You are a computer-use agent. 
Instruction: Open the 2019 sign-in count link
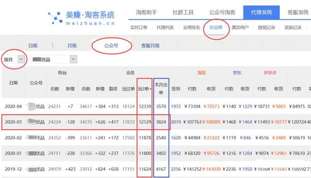[176, 122]
